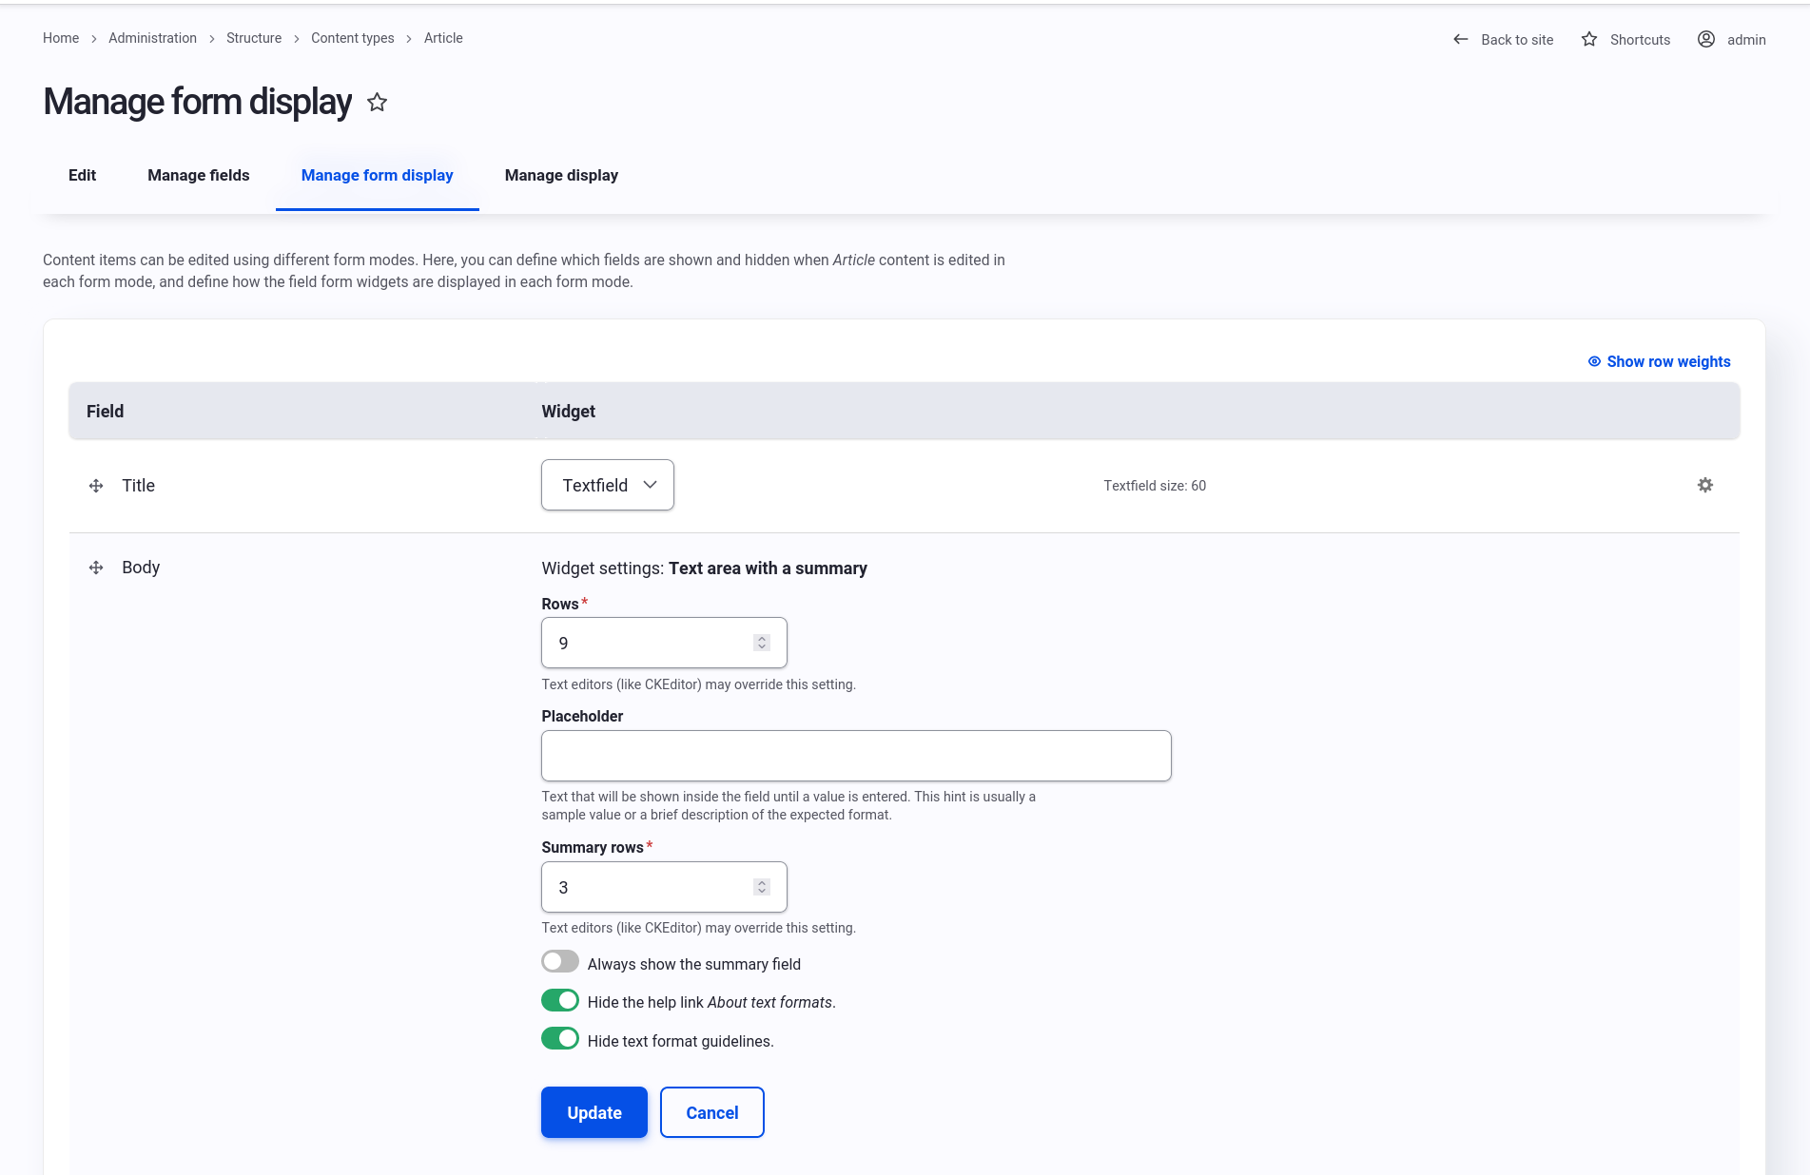Viewport: 1810px width, 1175px height.
Task: Switch to the Manage display tab
Action: 561,175
